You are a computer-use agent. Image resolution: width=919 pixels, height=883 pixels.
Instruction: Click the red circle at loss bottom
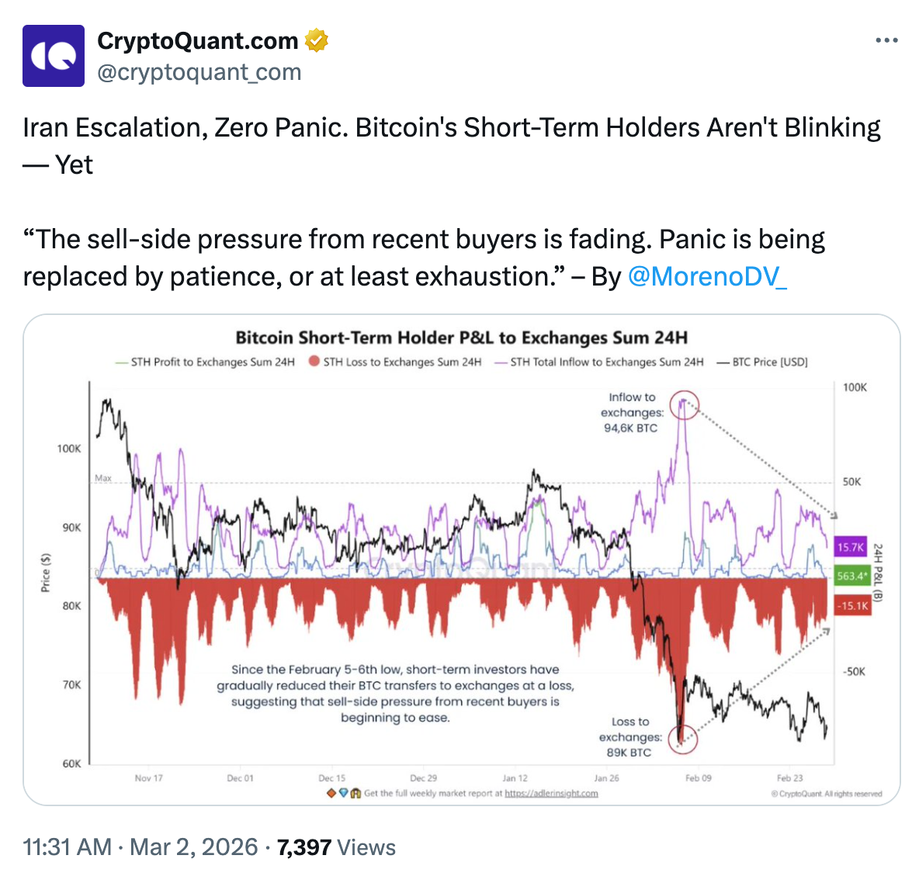pyautogui.click(x=682, y=739)
